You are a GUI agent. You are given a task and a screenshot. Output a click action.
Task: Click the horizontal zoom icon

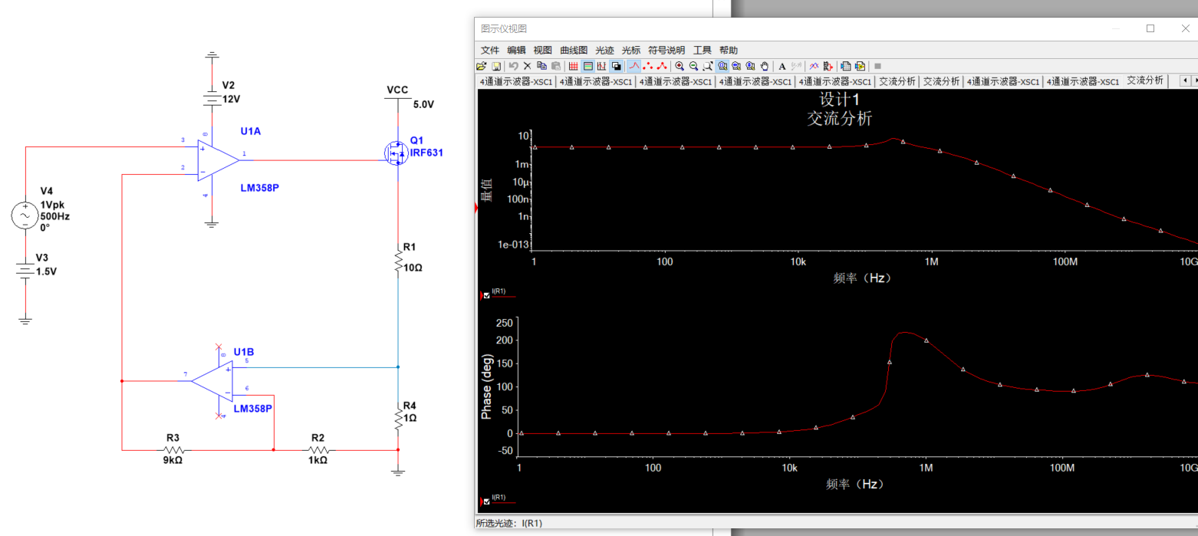click(x=736, y=66)
